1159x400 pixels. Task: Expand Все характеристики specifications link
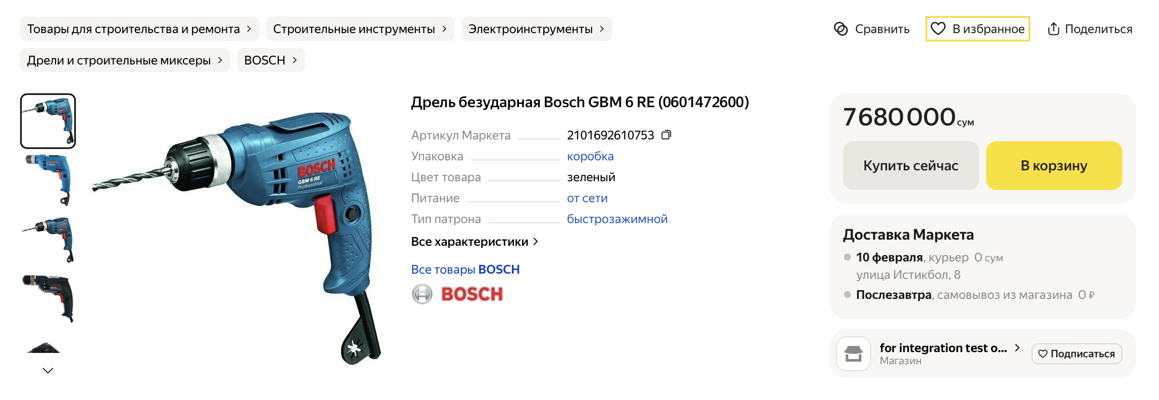474,242
